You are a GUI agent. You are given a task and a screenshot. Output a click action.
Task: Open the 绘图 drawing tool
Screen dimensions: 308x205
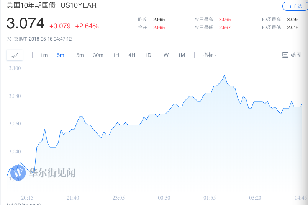click(292, 55)
